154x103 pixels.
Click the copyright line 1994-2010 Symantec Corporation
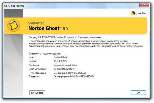[65, 37]
